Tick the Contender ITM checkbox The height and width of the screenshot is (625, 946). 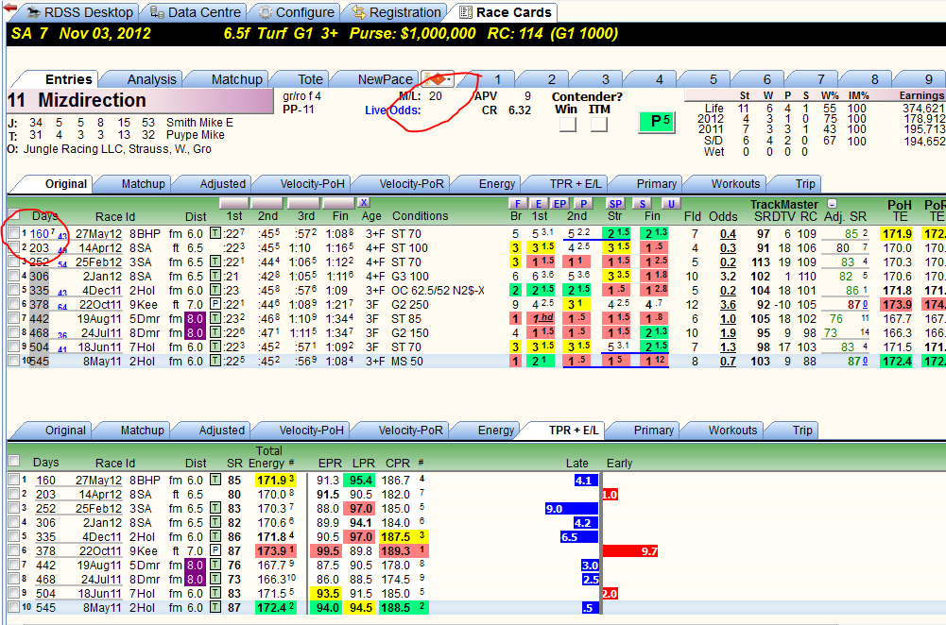coord(598,125)
